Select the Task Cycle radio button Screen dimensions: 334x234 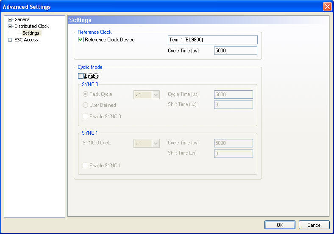(85, 94)
